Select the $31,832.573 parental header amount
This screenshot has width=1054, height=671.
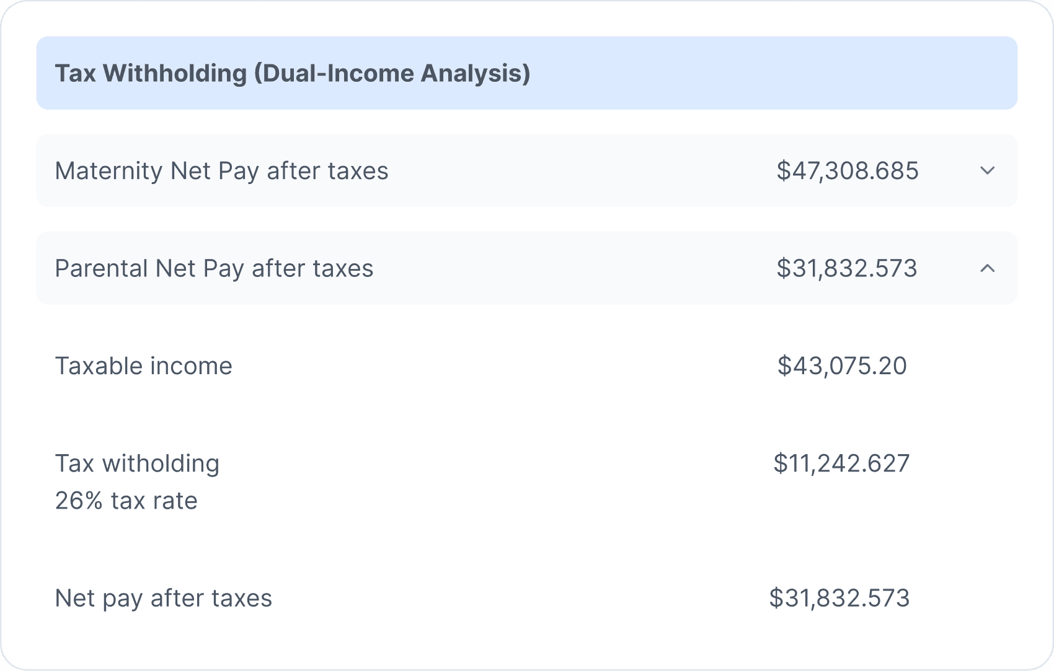coord(846,268)
